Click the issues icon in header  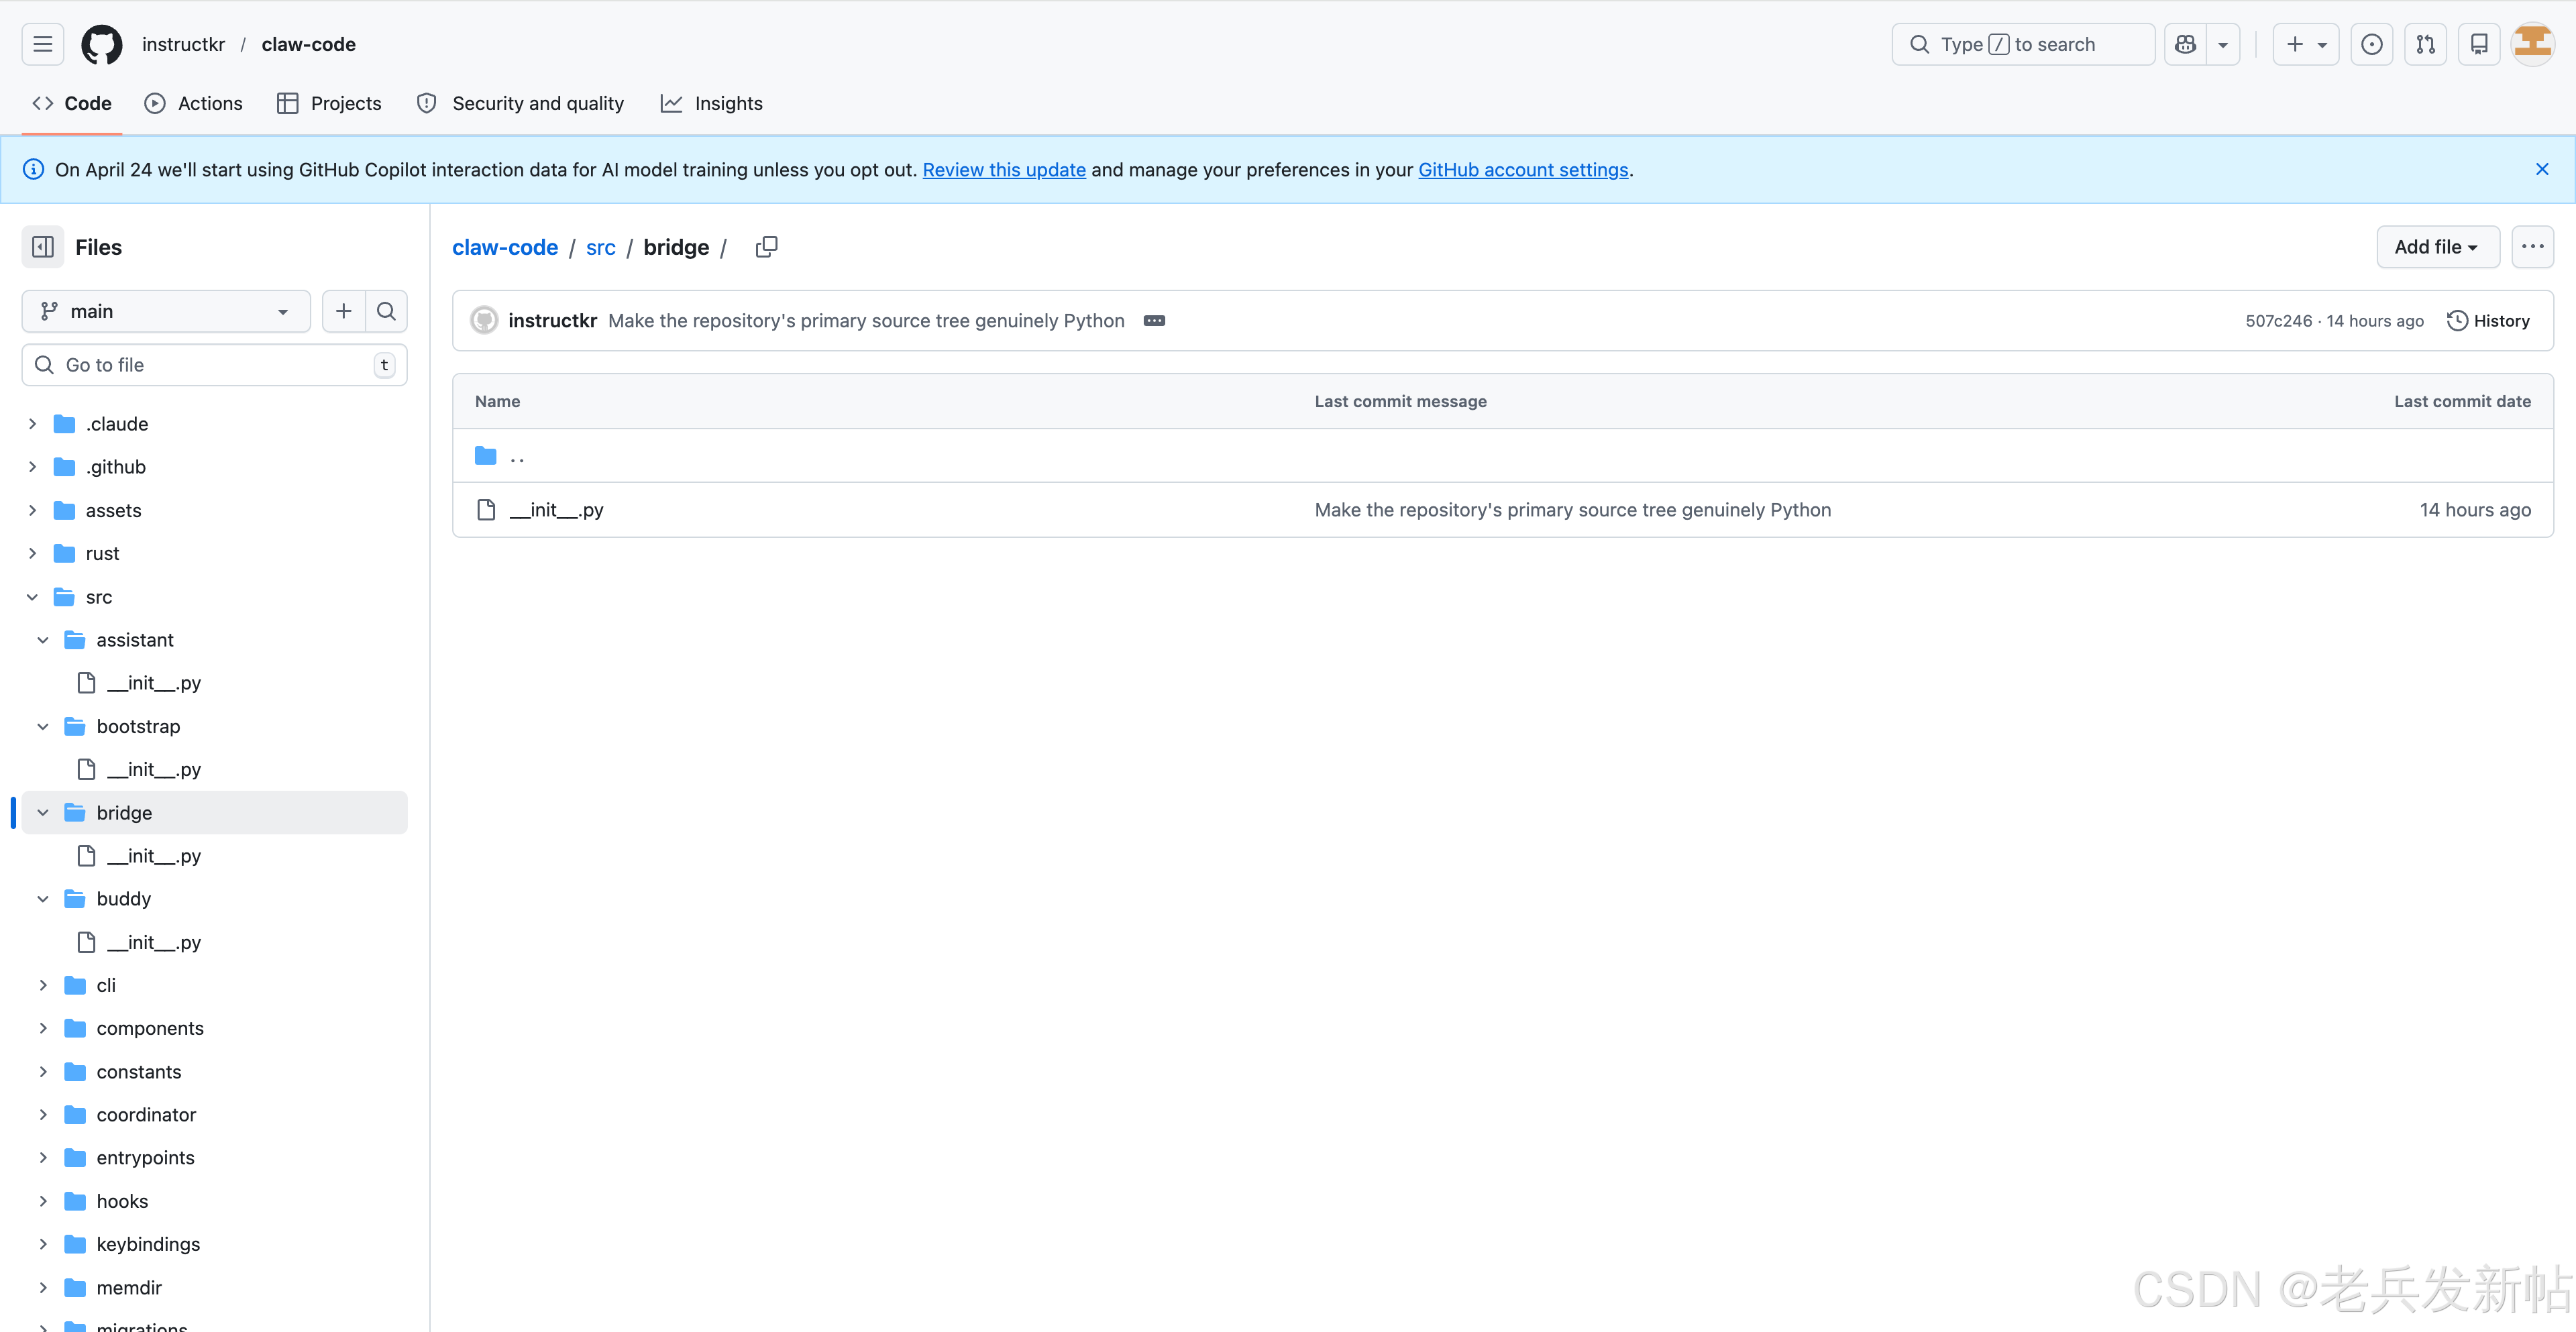click(2371, 45)
